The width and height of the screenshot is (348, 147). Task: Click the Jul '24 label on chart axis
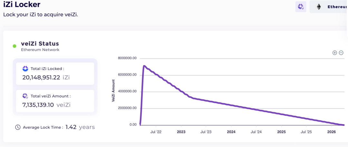[x=256, y=132]
